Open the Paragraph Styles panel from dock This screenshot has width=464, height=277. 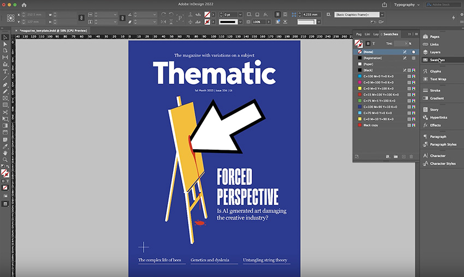pyautogui.click(x=443, y=145)
